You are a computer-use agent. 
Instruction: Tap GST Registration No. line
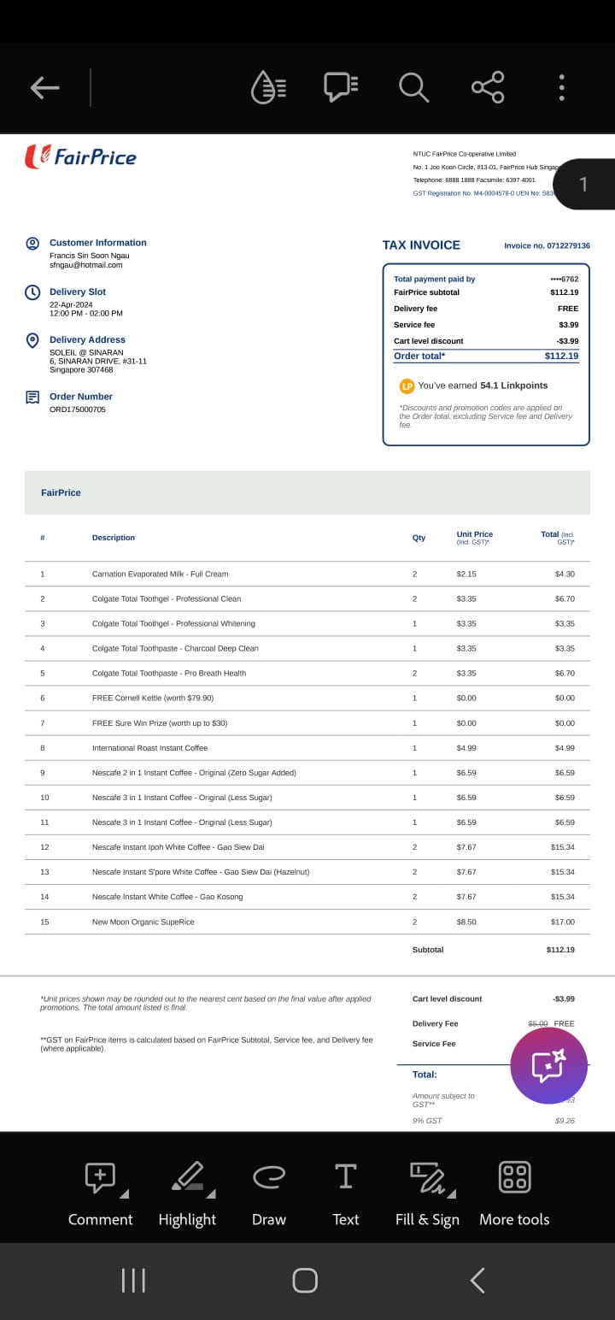[485, 193]
